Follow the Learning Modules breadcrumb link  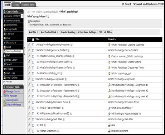pos(51,12)
